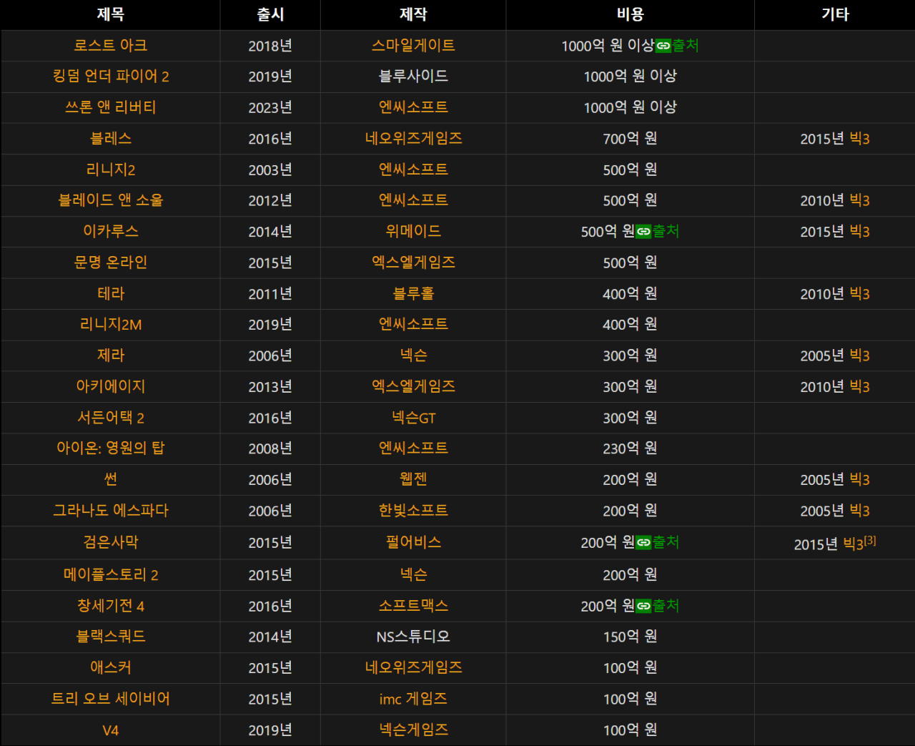Open the 넥슨GT developer link
The width and height of the screenshot is (915, 746).
tap(413, 418)
